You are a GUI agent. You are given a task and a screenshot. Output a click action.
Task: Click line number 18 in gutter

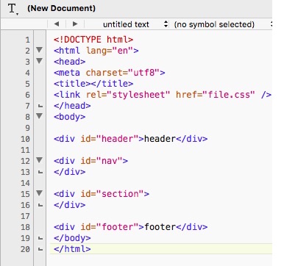[25, 227]
